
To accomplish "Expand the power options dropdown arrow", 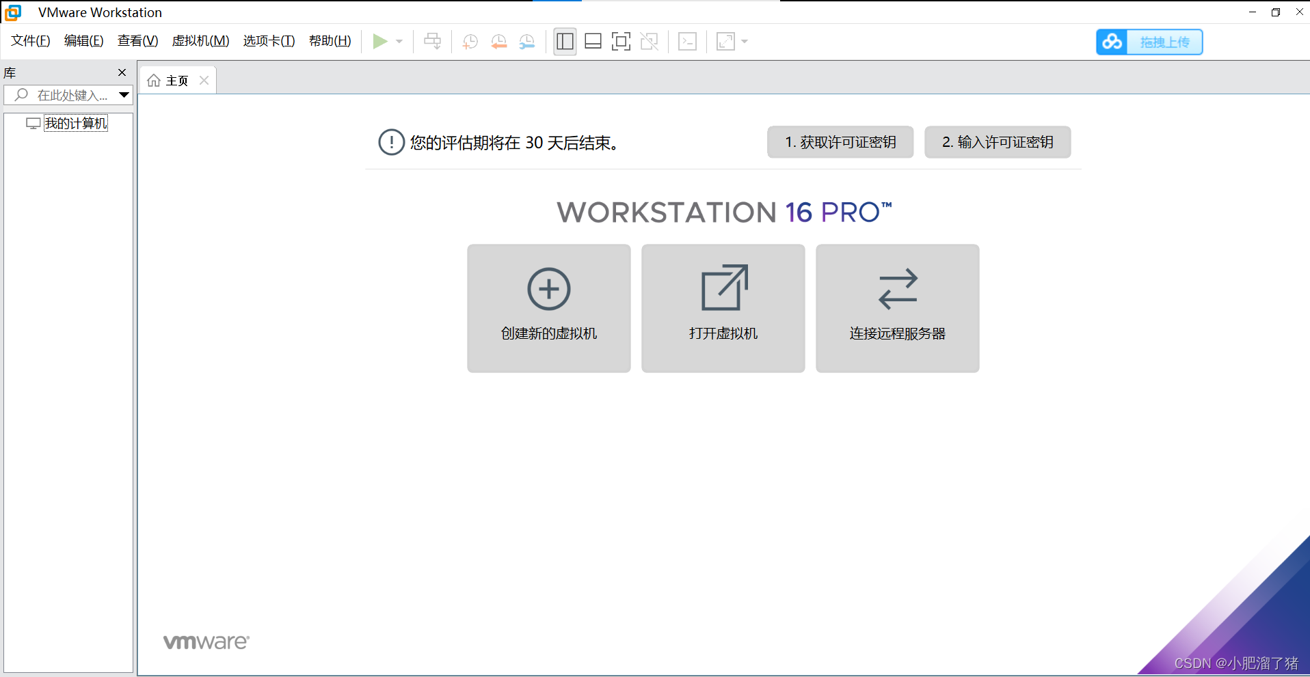I will click(x=399, y=42).
